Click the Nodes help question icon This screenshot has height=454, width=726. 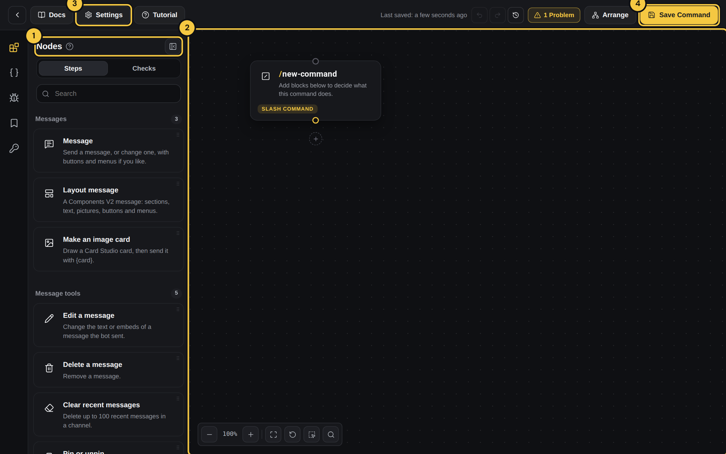[x=70, y=46]
